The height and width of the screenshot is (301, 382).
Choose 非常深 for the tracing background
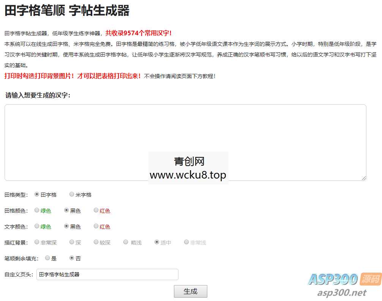[x=36, y=242]
